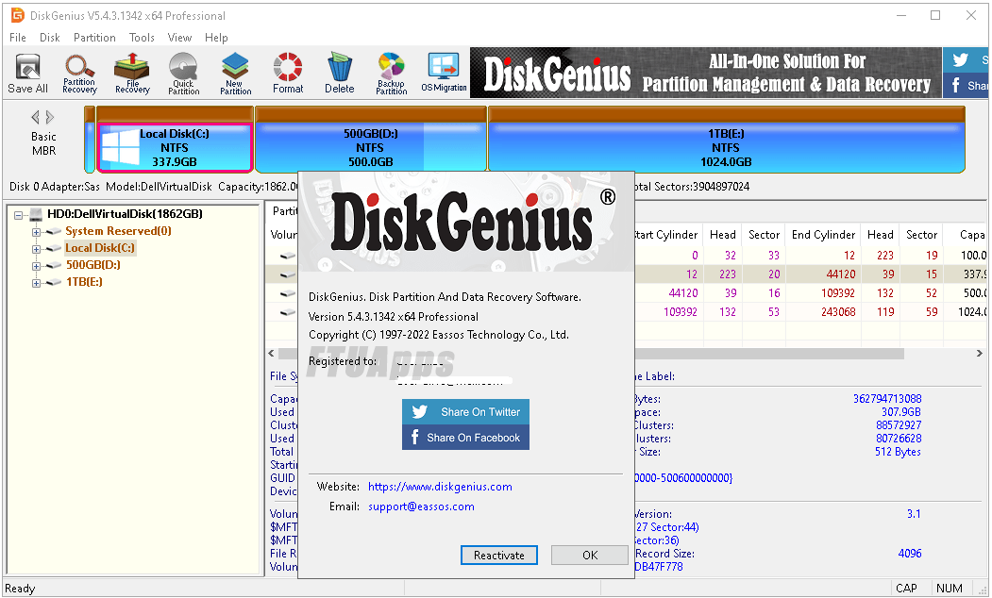Click the drive icon in last partition table row
The height and width of the screenshot is (598, 992).
pyautogui.click(x=288, y=312)
